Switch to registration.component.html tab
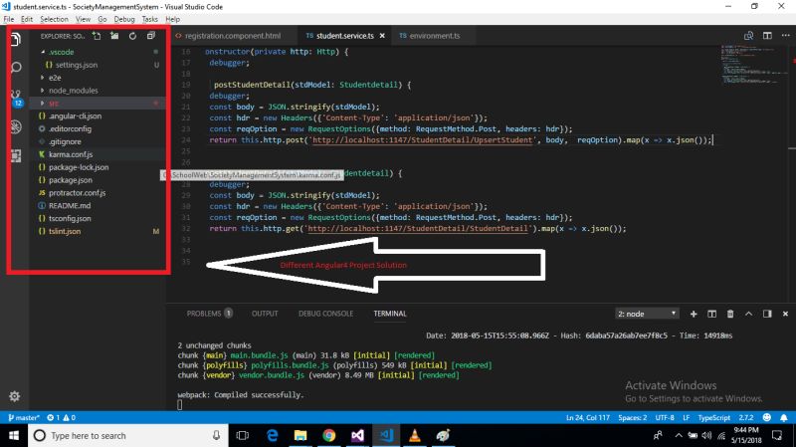Viewport: 796px width, 447px height. tap(233, 36)
